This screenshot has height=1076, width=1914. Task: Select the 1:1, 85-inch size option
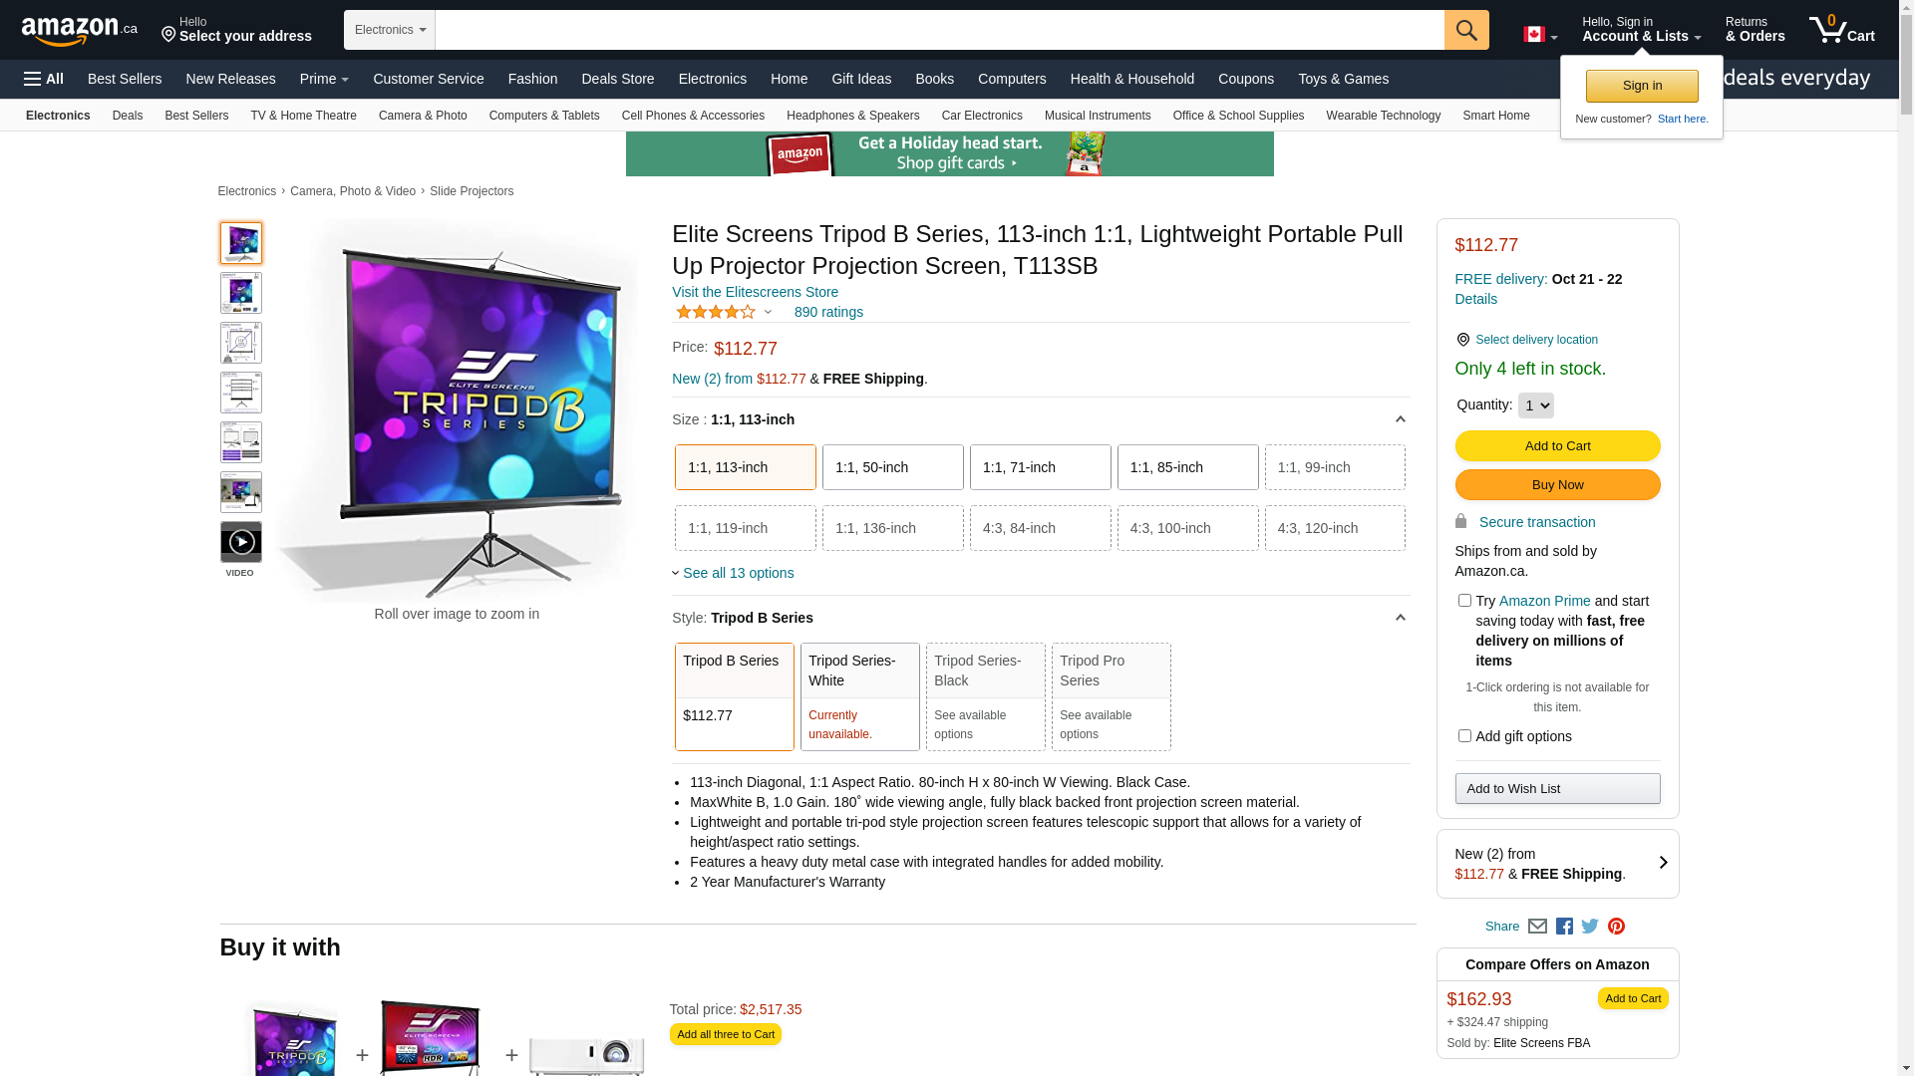tap(1187, 467)
